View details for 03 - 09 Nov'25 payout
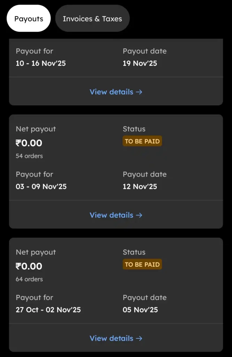The width and height of the screenshot is (232, 357). click(111, 215)
